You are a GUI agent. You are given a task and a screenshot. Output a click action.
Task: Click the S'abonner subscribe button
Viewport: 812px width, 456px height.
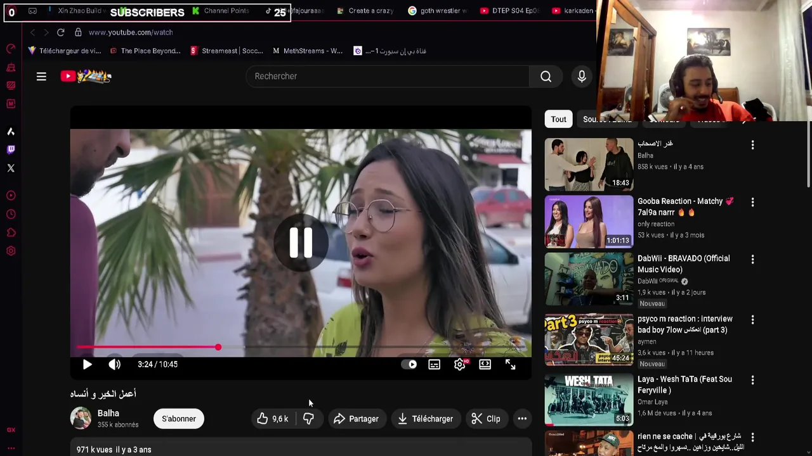[x=179, y=419]
